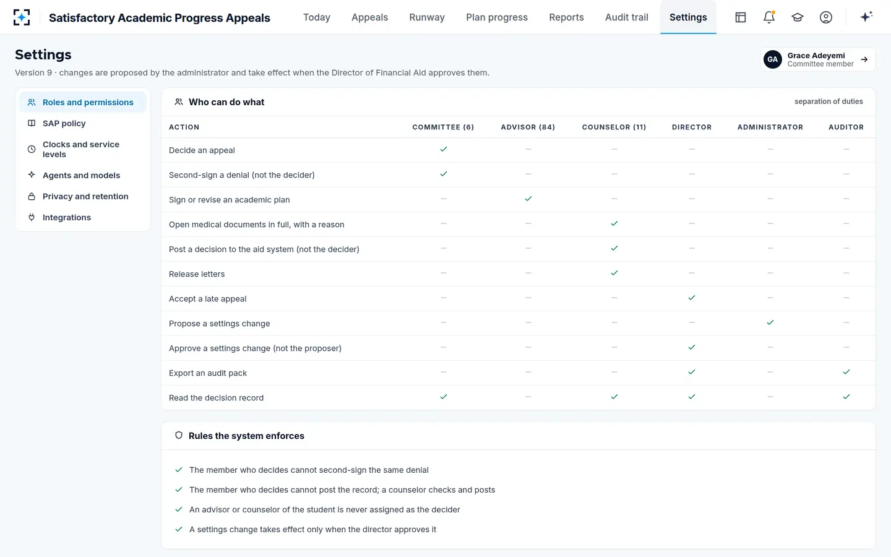Click Grace Adeyemi committee member card
891x557 pixels.
point(817,59)
